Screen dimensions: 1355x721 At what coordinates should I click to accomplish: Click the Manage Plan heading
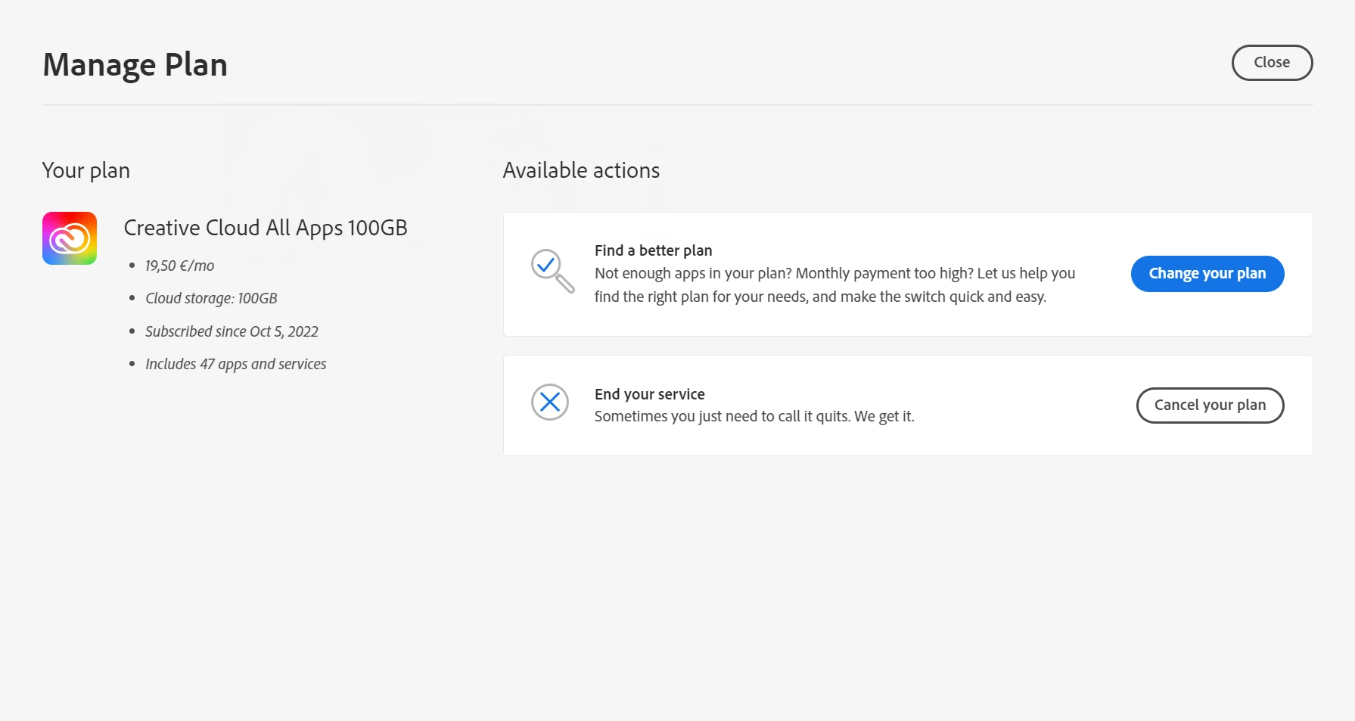[135, 65]
